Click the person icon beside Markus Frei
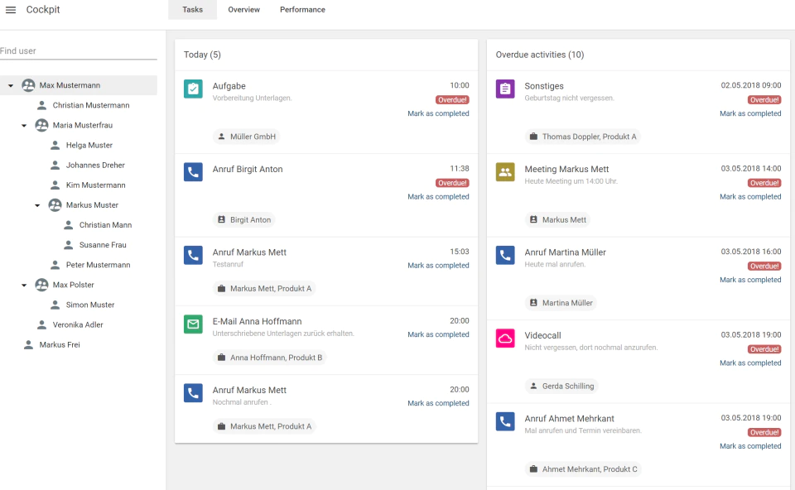795x490 pixels. (x=29, y=344)
